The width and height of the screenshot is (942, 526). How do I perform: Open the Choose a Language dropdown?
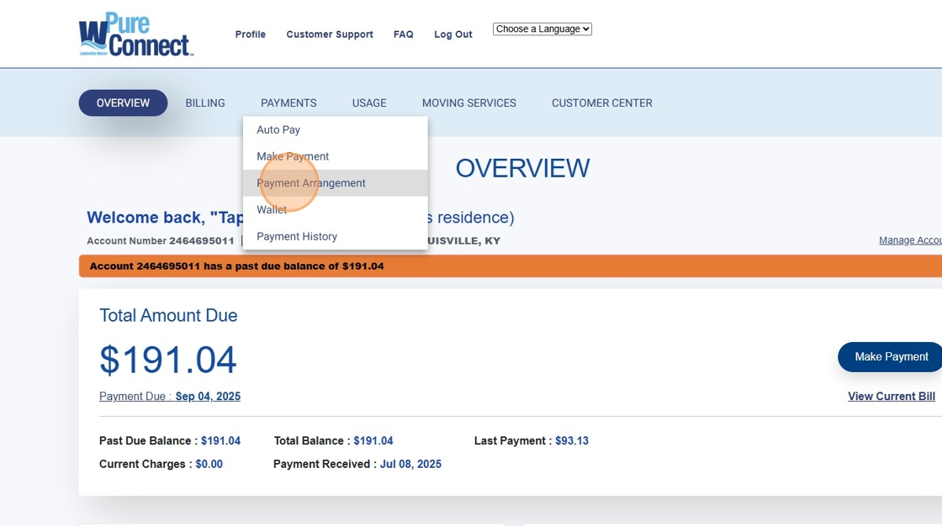point(542,28)
